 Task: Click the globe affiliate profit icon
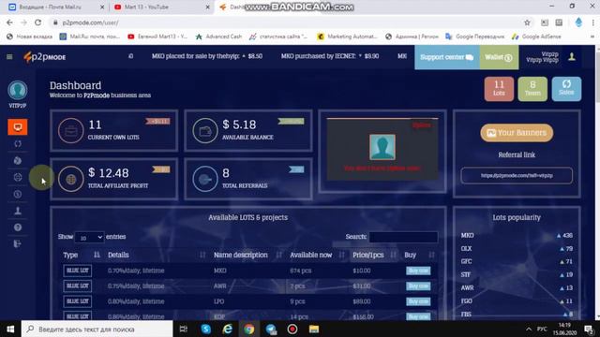(x=71, y=179)
